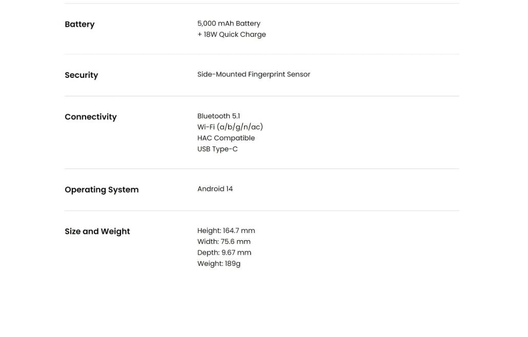This screenshot has width=528, height=337.
Task: Click the Depth: 9.67 mm line
Action: pyautogui.click(x=224, y=252)
